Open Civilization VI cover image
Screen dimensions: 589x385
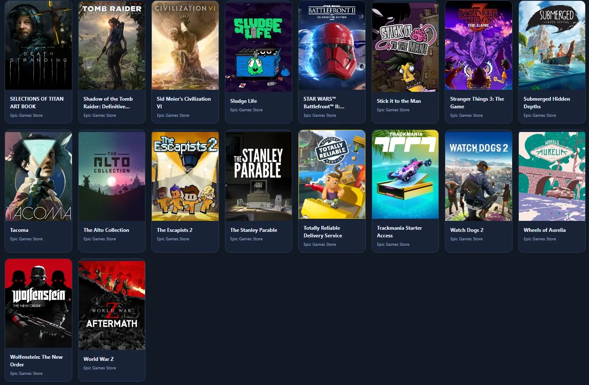pos(185,45)
